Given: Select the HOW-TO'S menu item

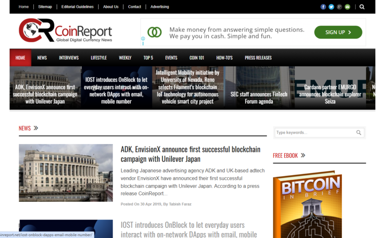Looking at the screenshot, I should click(224, 58).
